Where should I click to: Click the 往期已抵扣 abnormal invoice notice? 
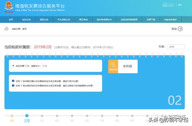coord(54,85)
